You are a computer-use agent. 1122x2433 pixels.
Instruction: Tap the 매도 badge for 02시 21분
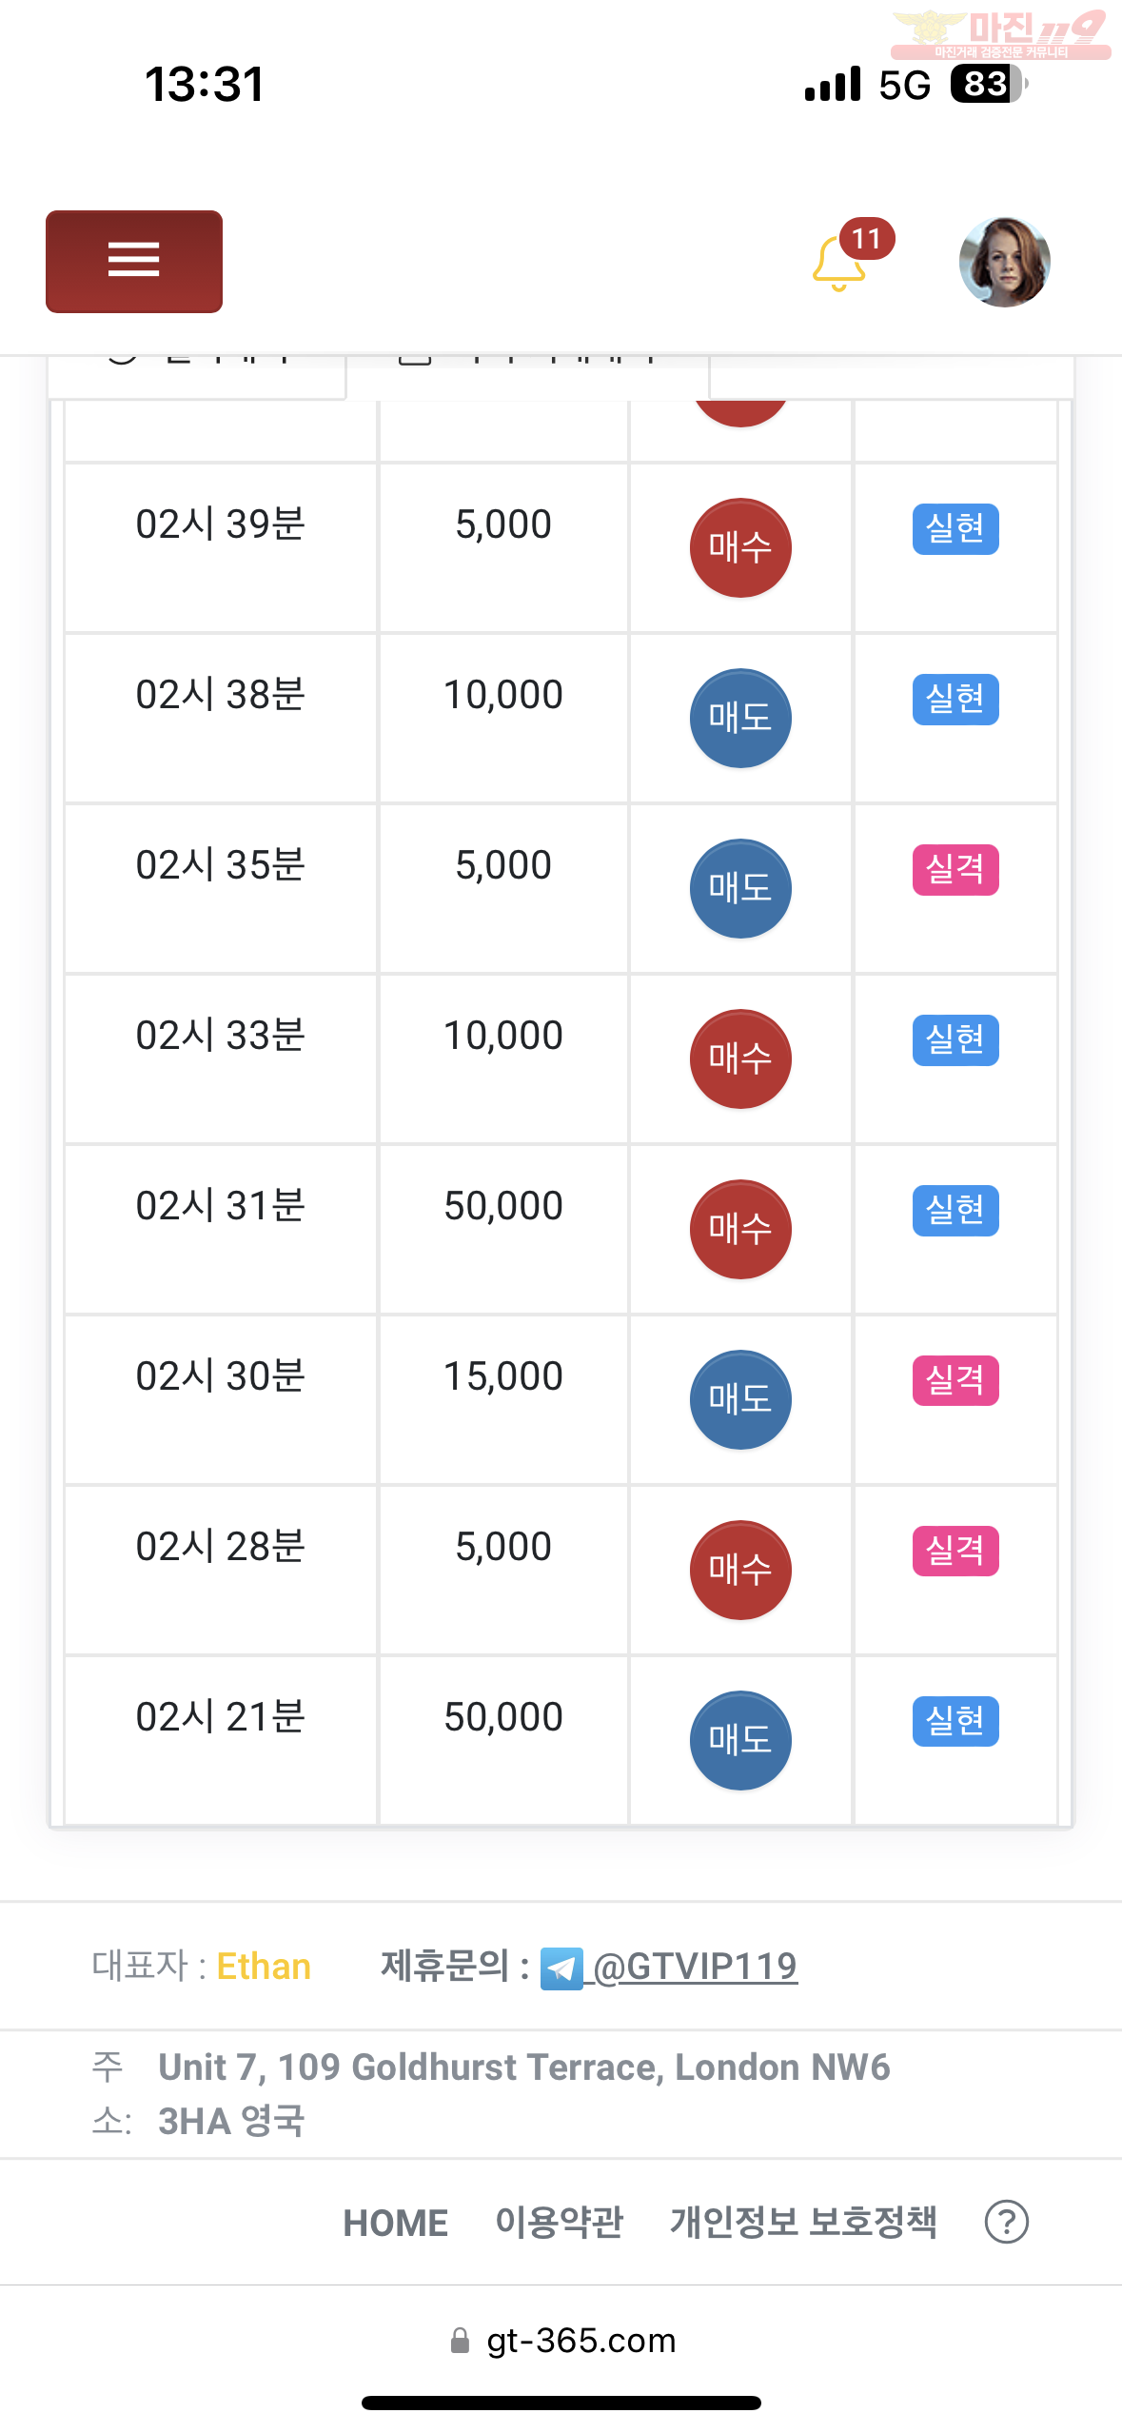coord(740,1741)
